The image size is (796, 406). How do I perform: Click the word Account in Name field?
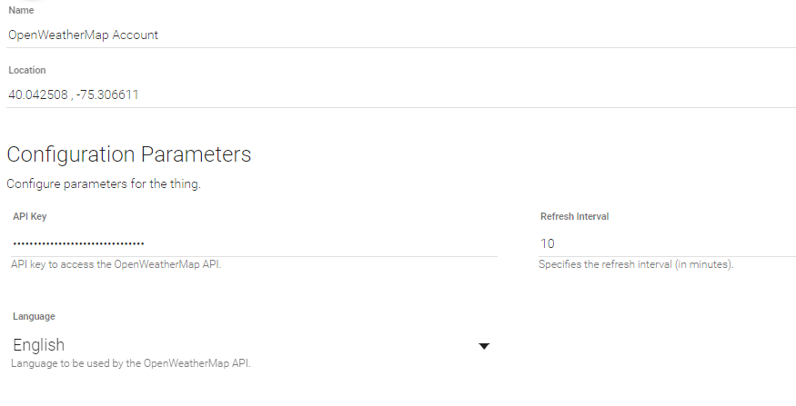point(135,35)
